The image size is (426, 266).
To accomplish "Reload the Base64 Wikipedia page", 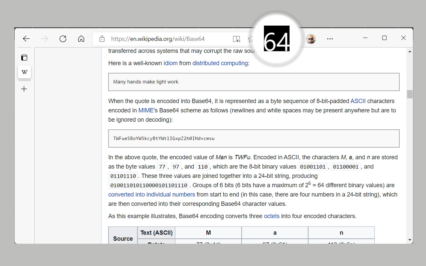I will 63,39.
